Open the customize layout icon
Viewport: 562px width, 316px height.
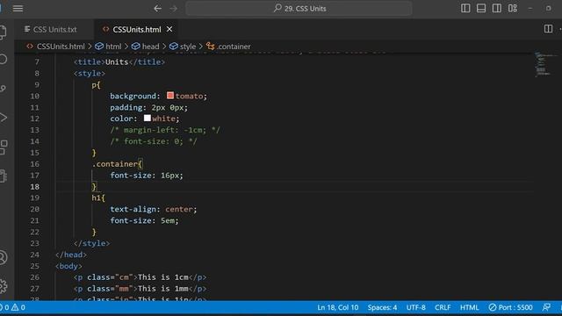pyautogui.click(x=513, y=8)
